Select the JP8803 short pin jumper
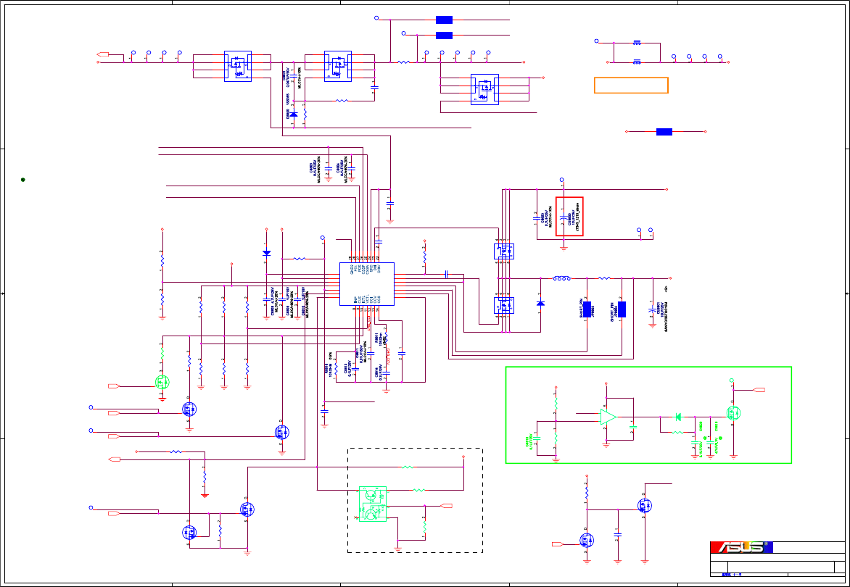Screen dimensions: 850x587 pos(586,309)
